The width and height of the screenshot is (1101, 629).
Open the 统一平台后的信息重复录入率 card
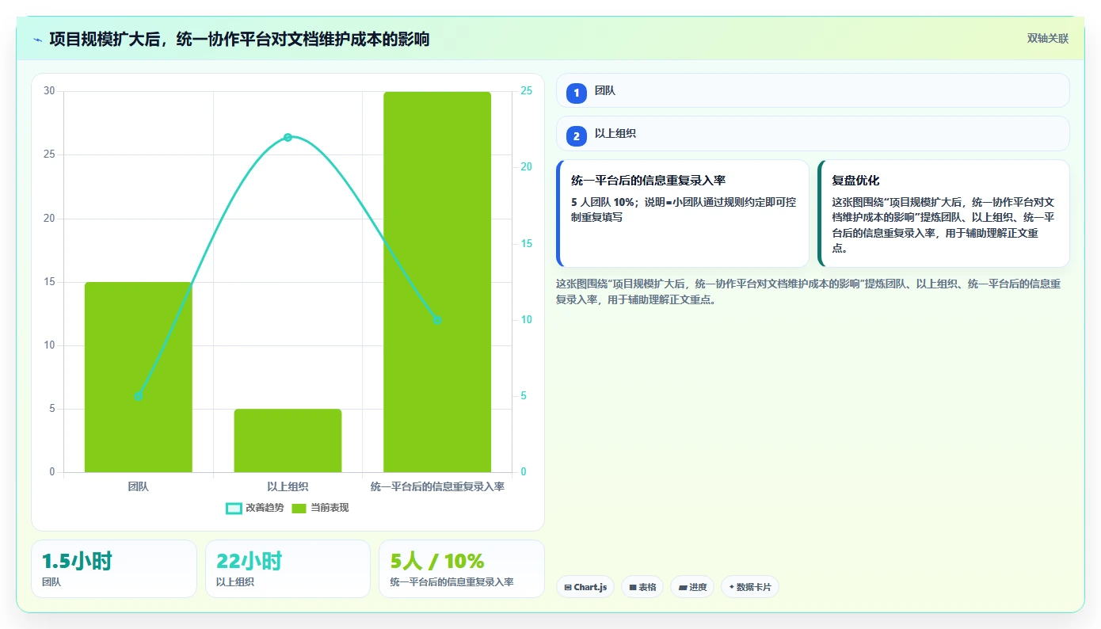683,213
